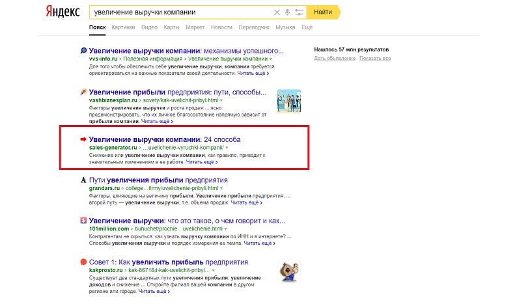Viewport: 517px width, 304px height.
Task: Click the yellow Найти button
Action: tap(323, 12)
